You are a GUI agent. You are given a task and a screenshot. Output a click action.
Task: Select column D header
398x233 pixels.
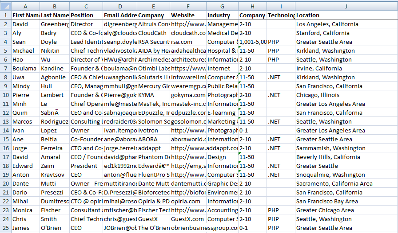120,6
